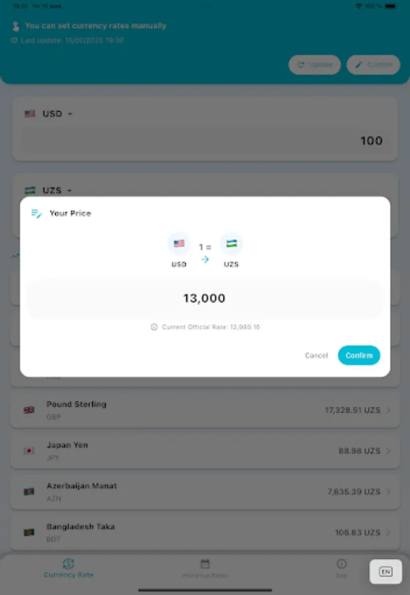Confirm the custom exchange rate

coord(359,355)
